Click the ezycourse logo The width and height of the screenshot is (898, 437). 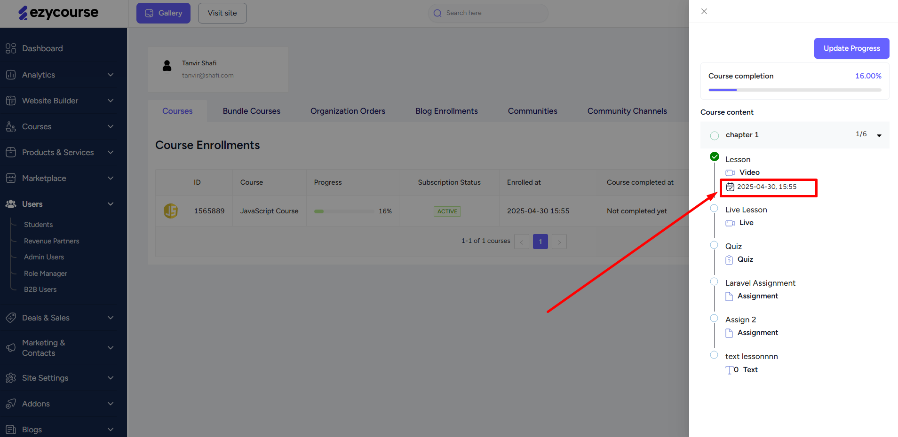(x=58, y=13)
